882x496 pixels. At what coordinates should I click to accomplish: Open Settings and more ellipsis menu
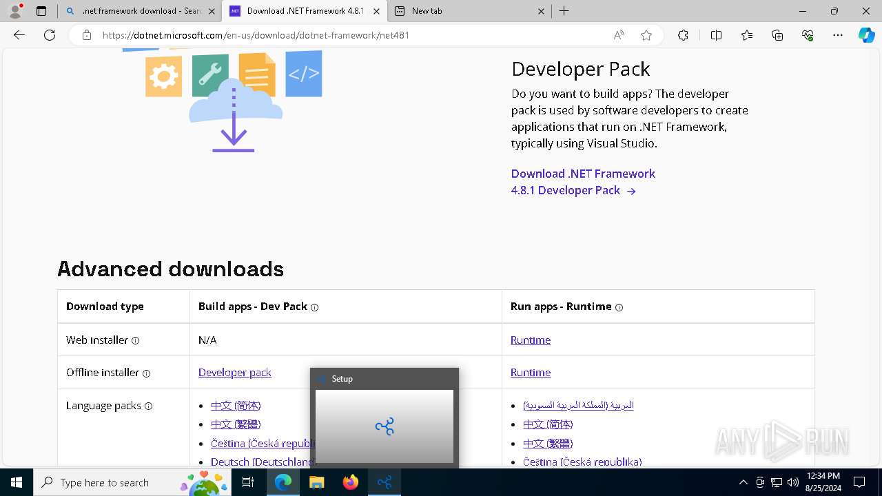point(838,35)
